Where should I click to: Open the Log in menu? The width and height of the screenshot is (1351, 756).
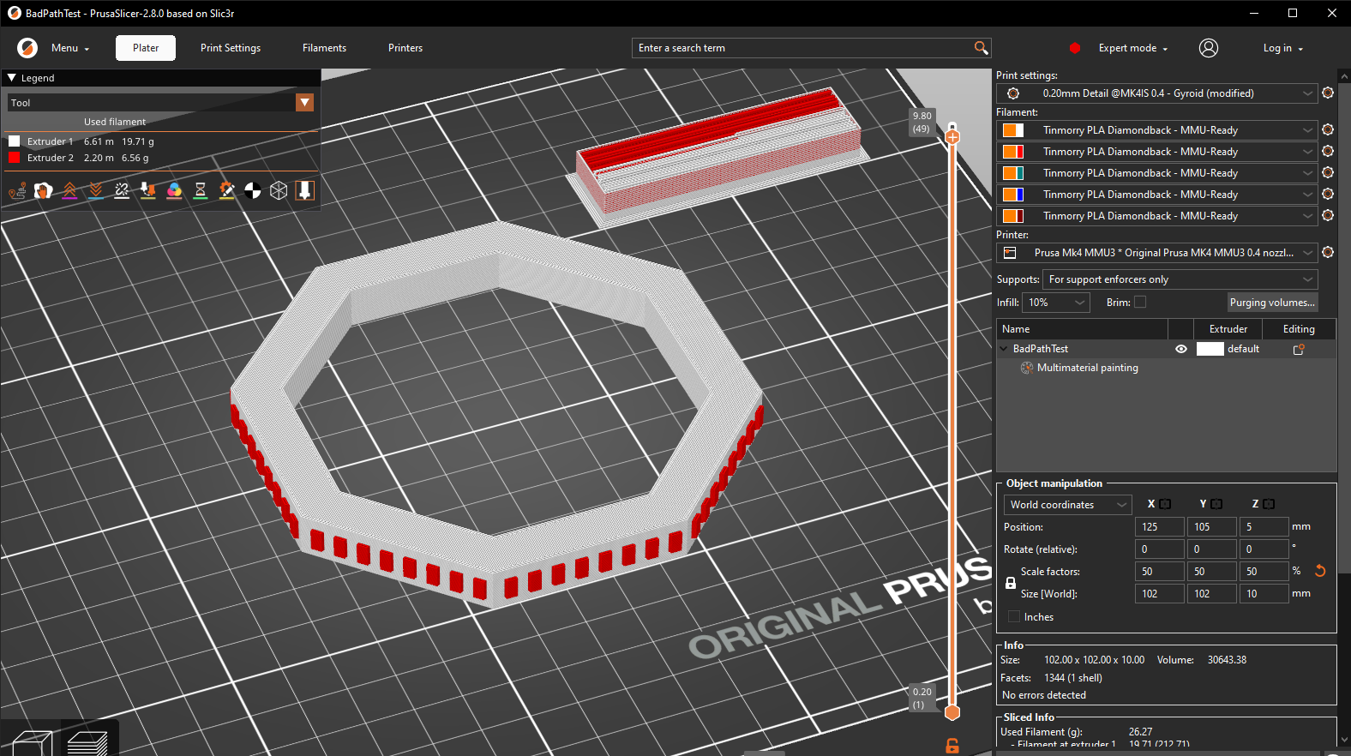1282,48
